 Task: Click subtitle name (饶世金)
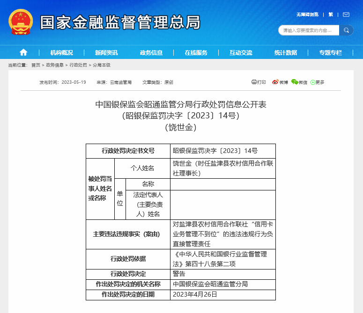tap(181, 127)
